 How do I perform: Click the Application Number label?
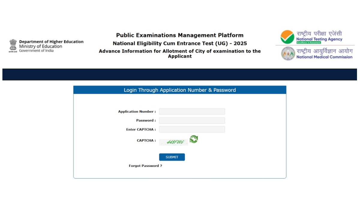pos(137,112)
